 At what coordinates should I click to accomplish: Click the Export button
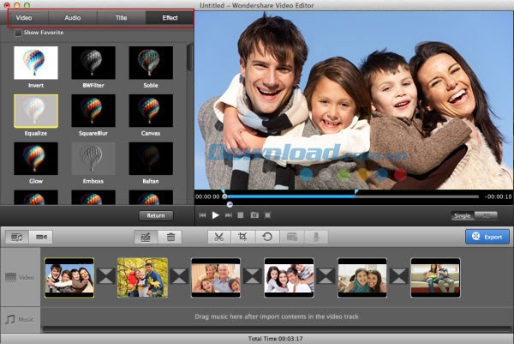click(x=487, y=237)
